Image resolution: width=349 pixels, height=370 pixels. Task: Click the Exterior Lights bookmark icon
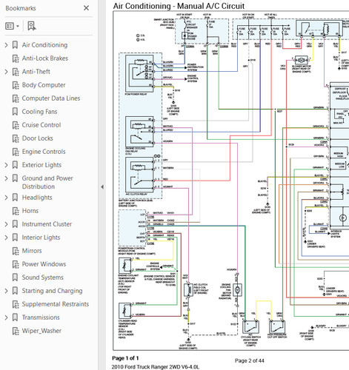(x=15, y=165)
